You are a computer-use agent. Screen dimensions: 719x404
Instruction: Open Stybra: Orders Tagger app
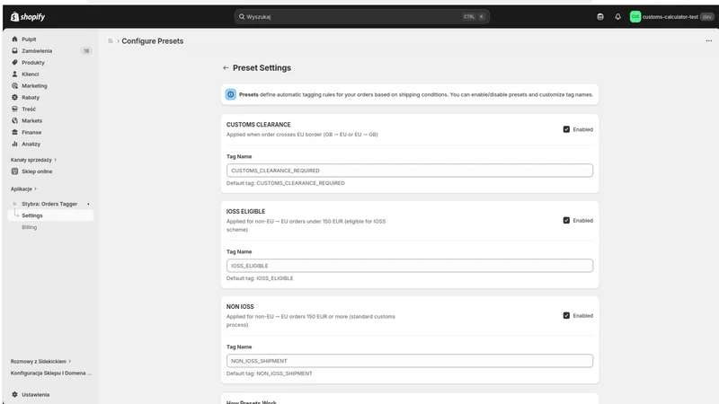tap(49, 204)
